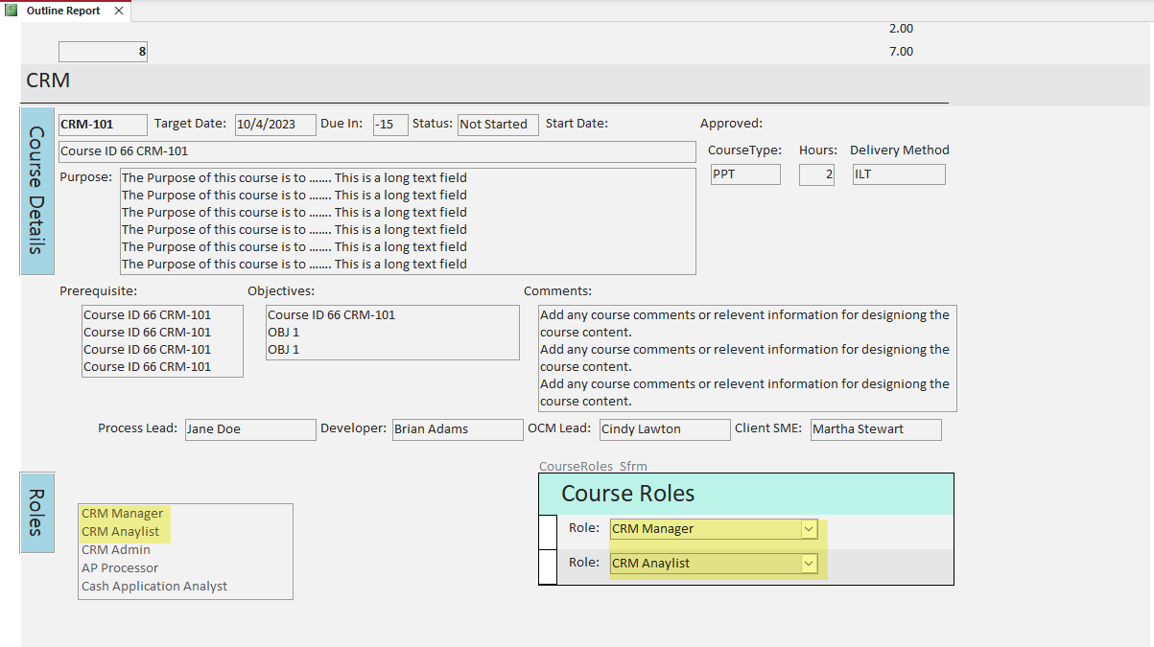
Task: Switch to the Outline Report tab
Action: pos(63,11)
